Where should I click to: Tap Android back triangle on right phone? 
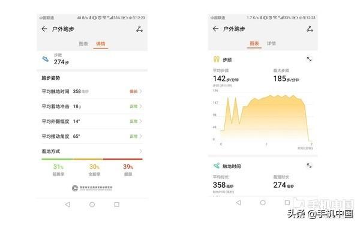pos(238,203)
